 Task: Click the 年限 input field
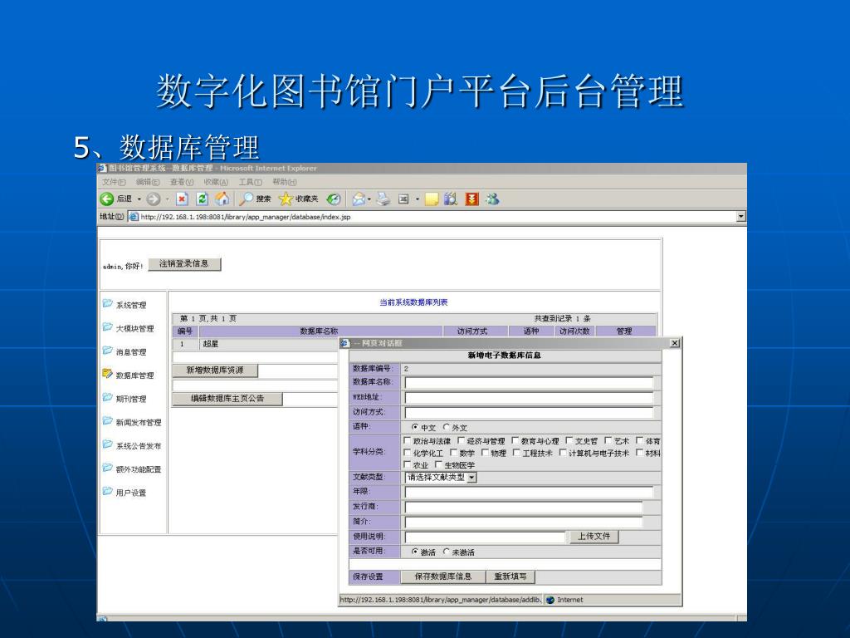[529, 492]
